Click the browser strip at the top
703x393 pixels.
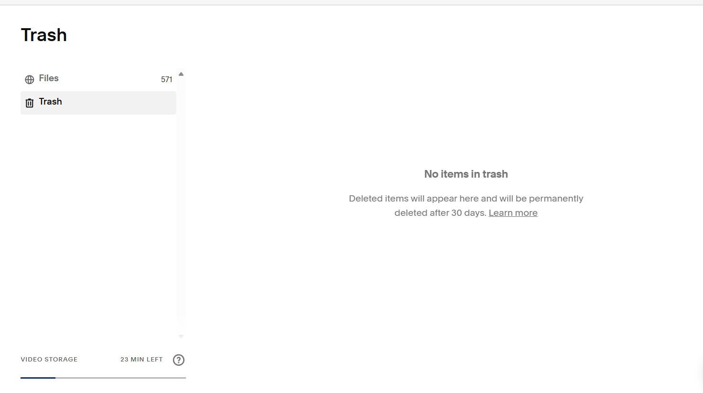[351, 2]
